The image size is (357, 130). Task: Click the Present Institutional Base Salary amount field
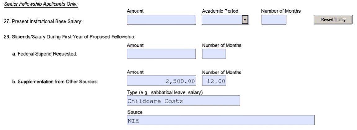[x=161, y=20]
